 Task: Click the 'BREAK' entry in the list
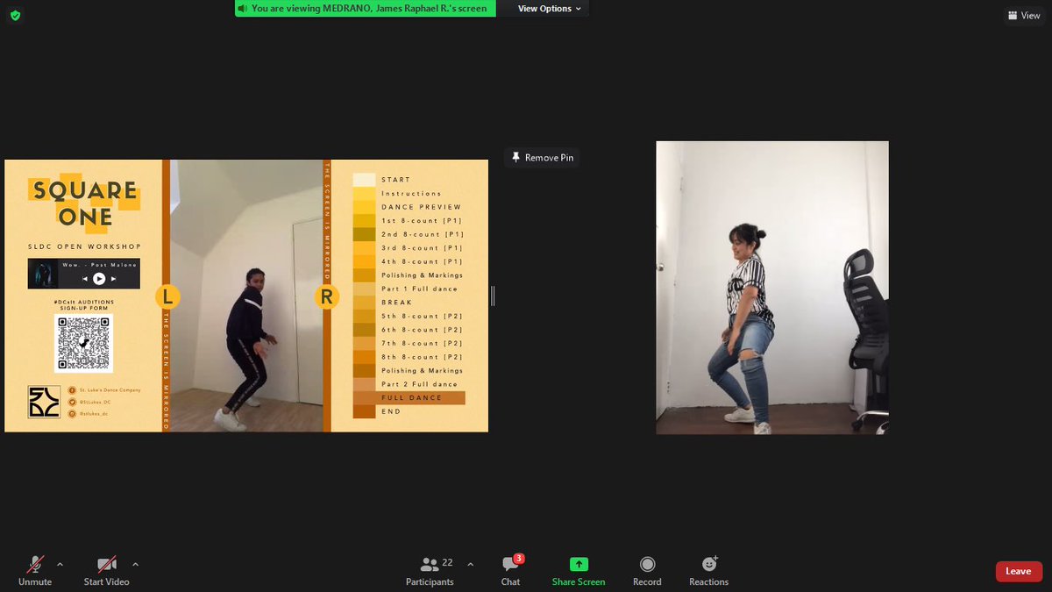[396, 303]
